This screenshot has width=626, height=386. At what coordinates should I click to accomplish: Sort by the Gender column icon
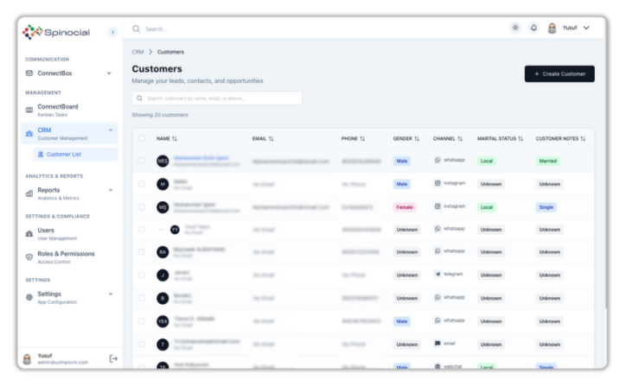point(417,138)
